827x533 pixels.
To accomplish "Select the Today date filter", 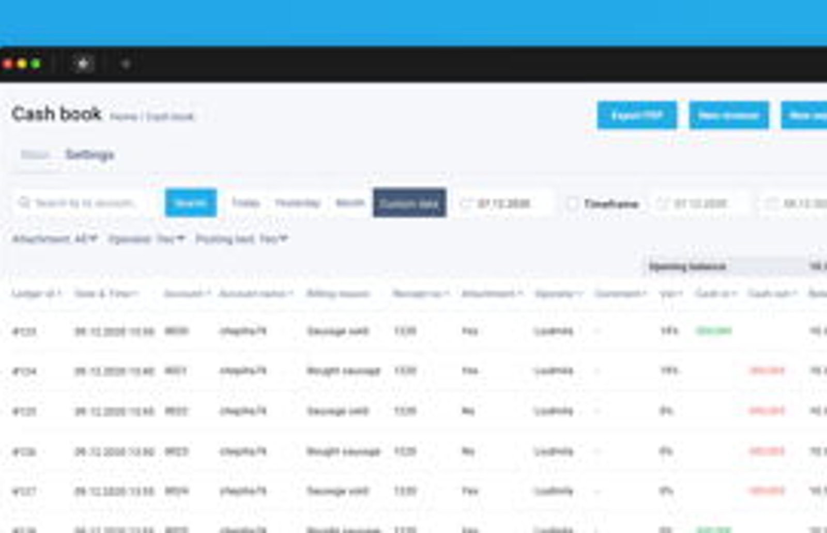I will click(x=246, y=203).
